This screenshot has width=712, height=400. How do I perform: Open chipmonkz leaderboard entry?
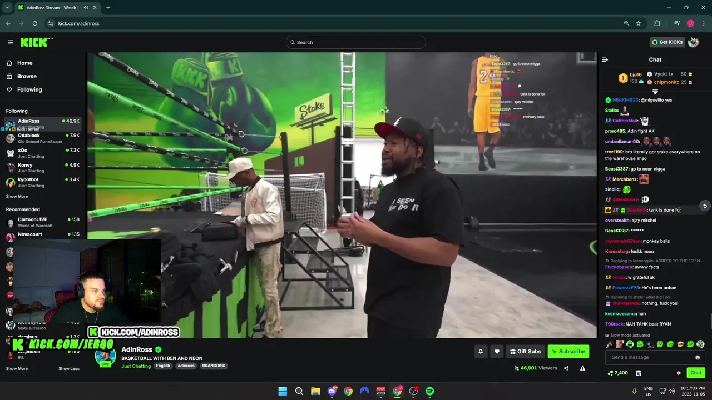click(x=669, y=82)
